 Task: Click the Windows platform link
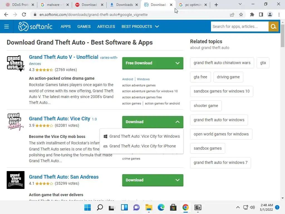click(143, 79)
